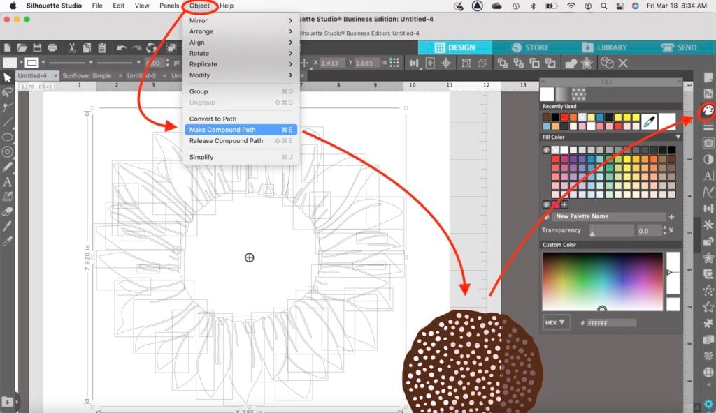This screenshot has height=413, width=716.
Task: Click the New Palette Name field
Action: point(609,216)
